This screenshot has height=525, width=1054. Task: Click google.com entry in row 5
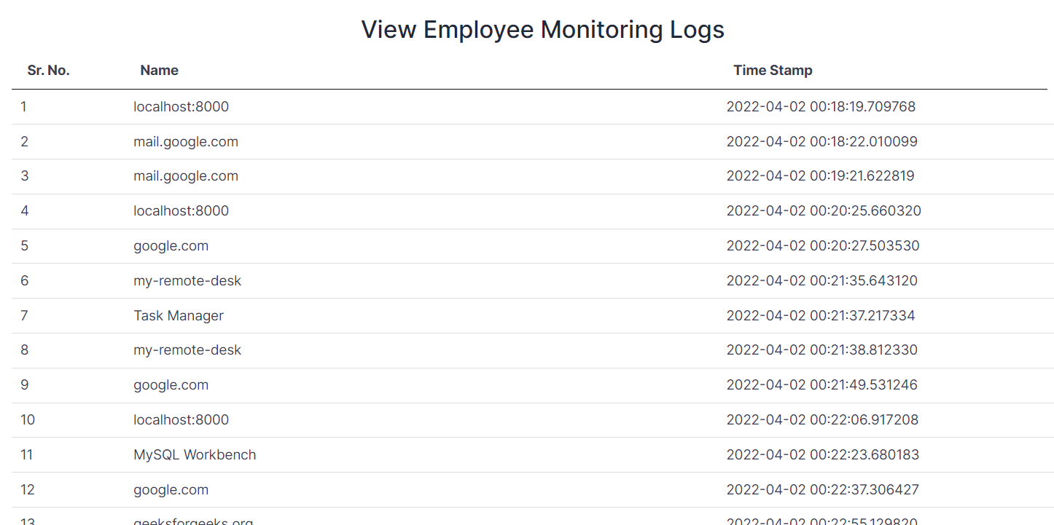coord(171,246)
